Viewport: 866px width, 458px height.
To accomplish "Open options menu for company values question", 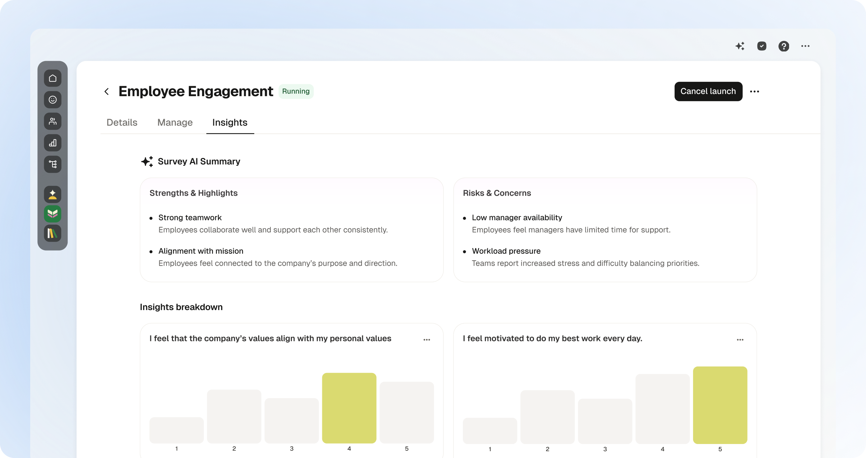I will pos(427,340).
